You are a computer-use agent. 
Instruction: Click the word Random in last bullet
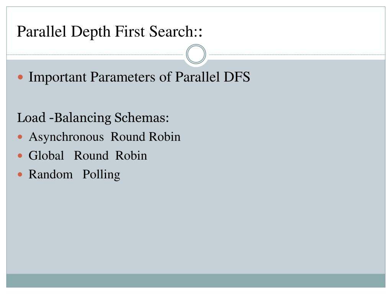(51, 175)
